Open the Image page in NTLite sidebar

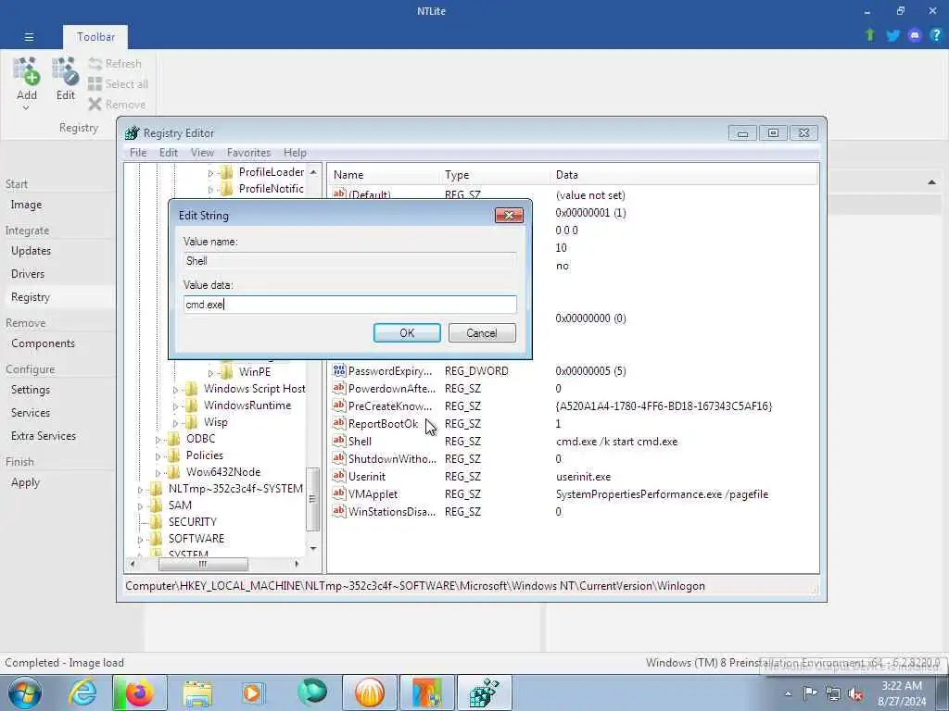[x=26, y=205]
